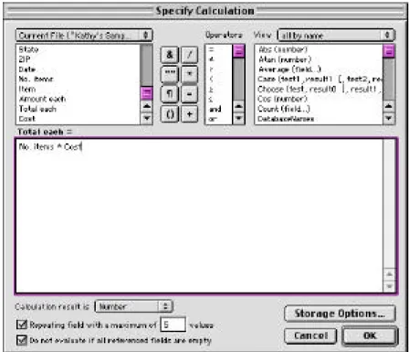Viewport: 409px width, 352px height.
Task: Click the functions list scroll up arrow
Action: (389, 106)
